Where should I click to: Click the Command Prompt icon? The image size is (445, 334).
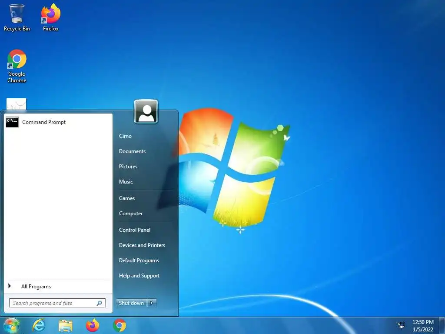[x=12, y=122]
